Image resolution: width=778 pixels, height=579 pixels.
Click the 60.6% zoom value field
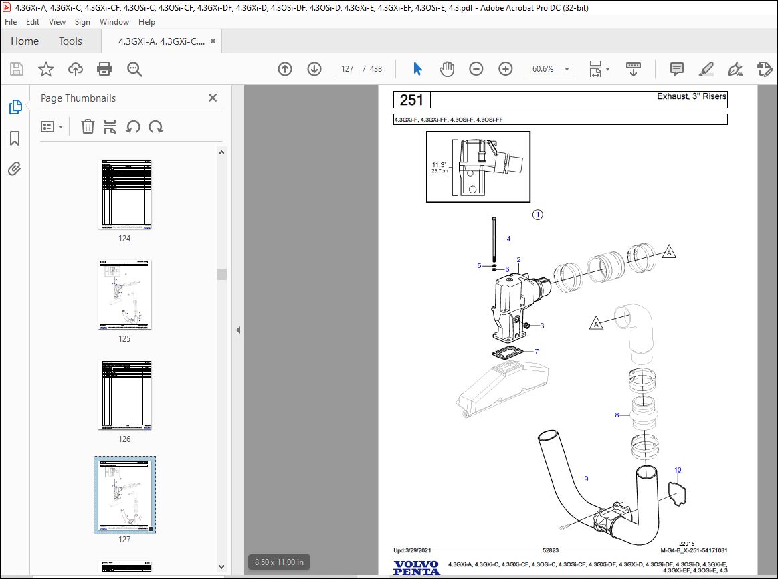543,69
